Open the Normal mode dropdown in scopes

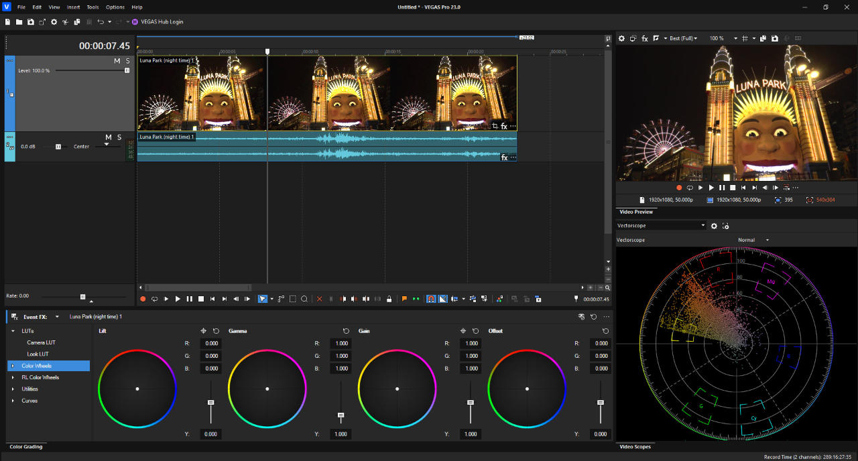pos(753,240)
